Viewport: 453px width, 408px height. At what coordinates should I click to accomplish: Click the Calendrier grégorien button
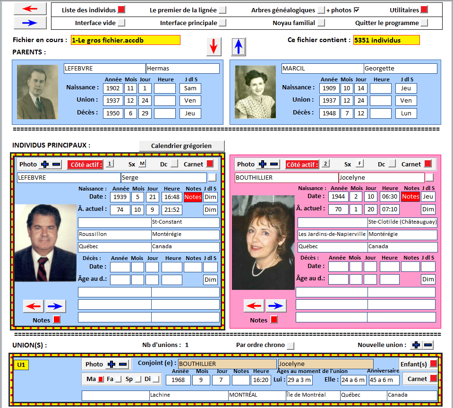[x=181, y=146]
